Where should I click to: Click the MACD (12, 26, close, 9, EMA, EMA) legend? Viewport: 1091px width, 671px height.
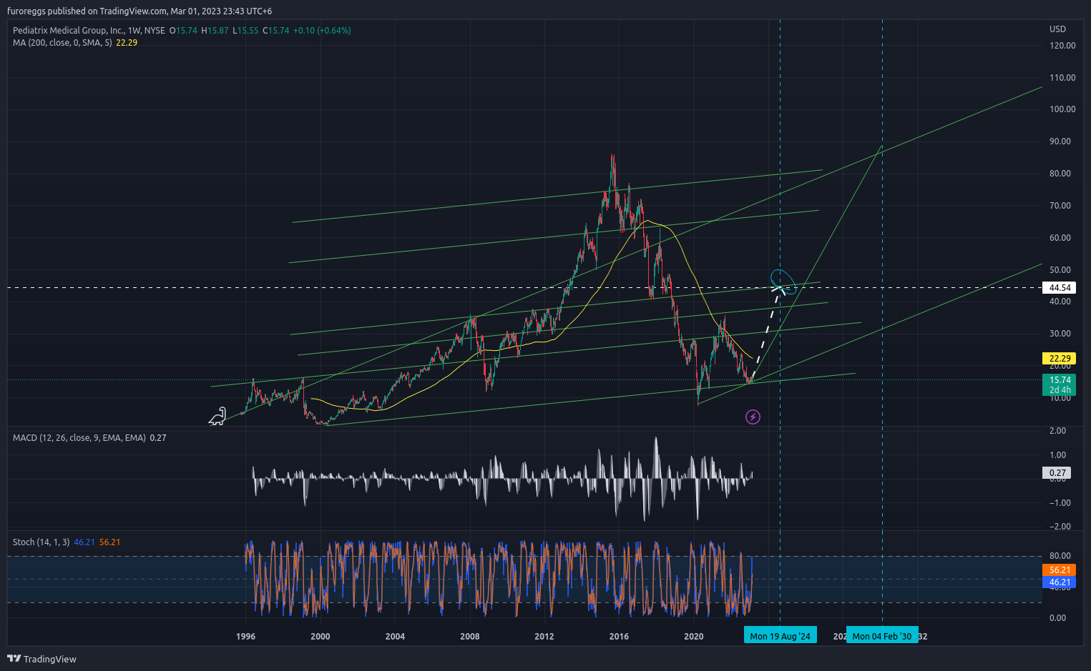pyautogui.click(x=79, y=438)
